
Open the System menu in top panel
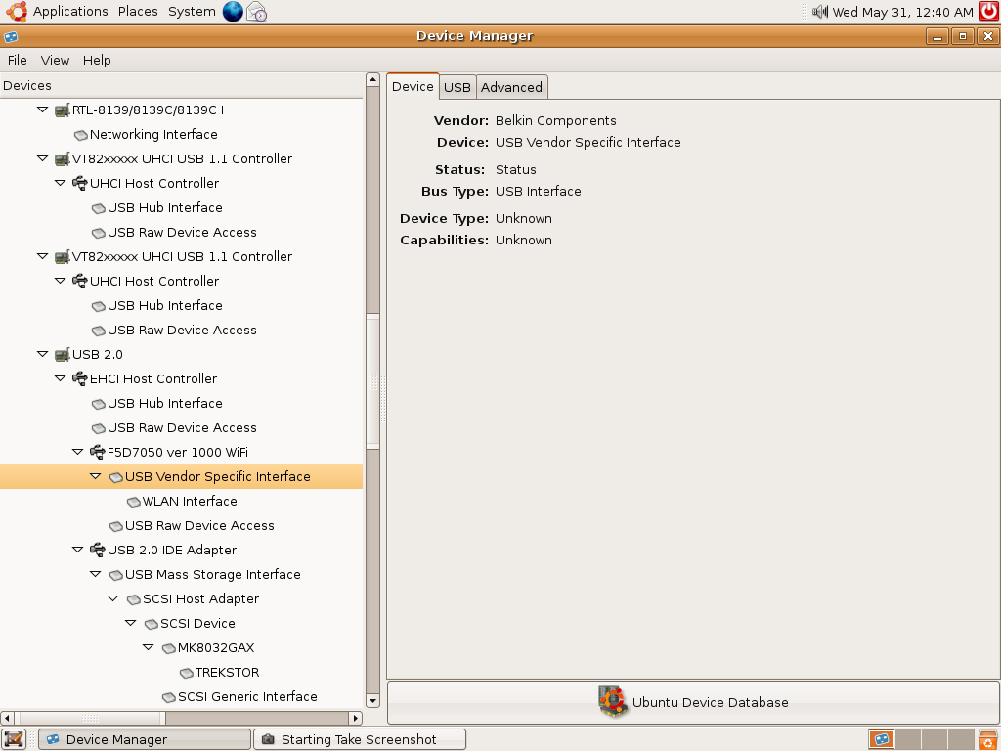192,12
